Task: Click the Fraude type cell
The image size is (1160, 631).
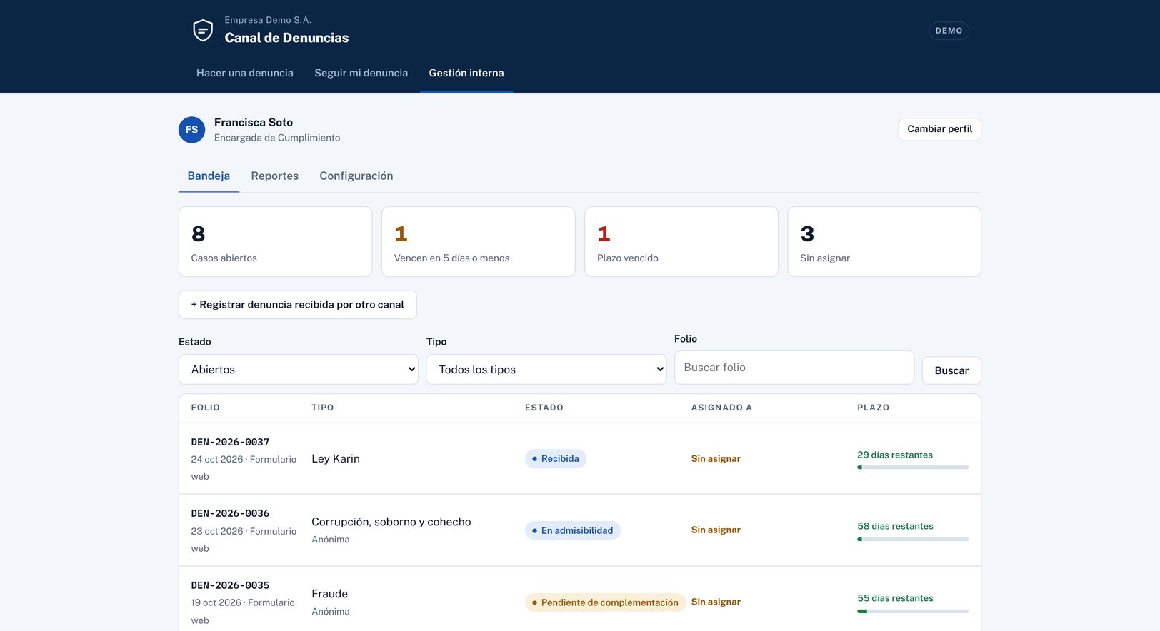Action: tap(330, 594)
